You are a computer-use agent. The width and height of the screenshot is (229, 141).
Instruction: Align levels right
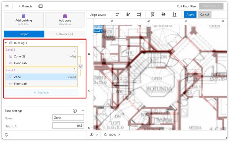click(139, 15)
